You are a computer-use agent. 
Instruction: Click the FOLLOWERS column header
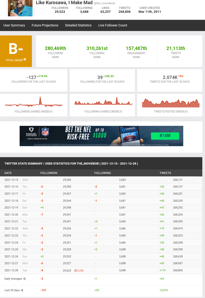point(49,173)
